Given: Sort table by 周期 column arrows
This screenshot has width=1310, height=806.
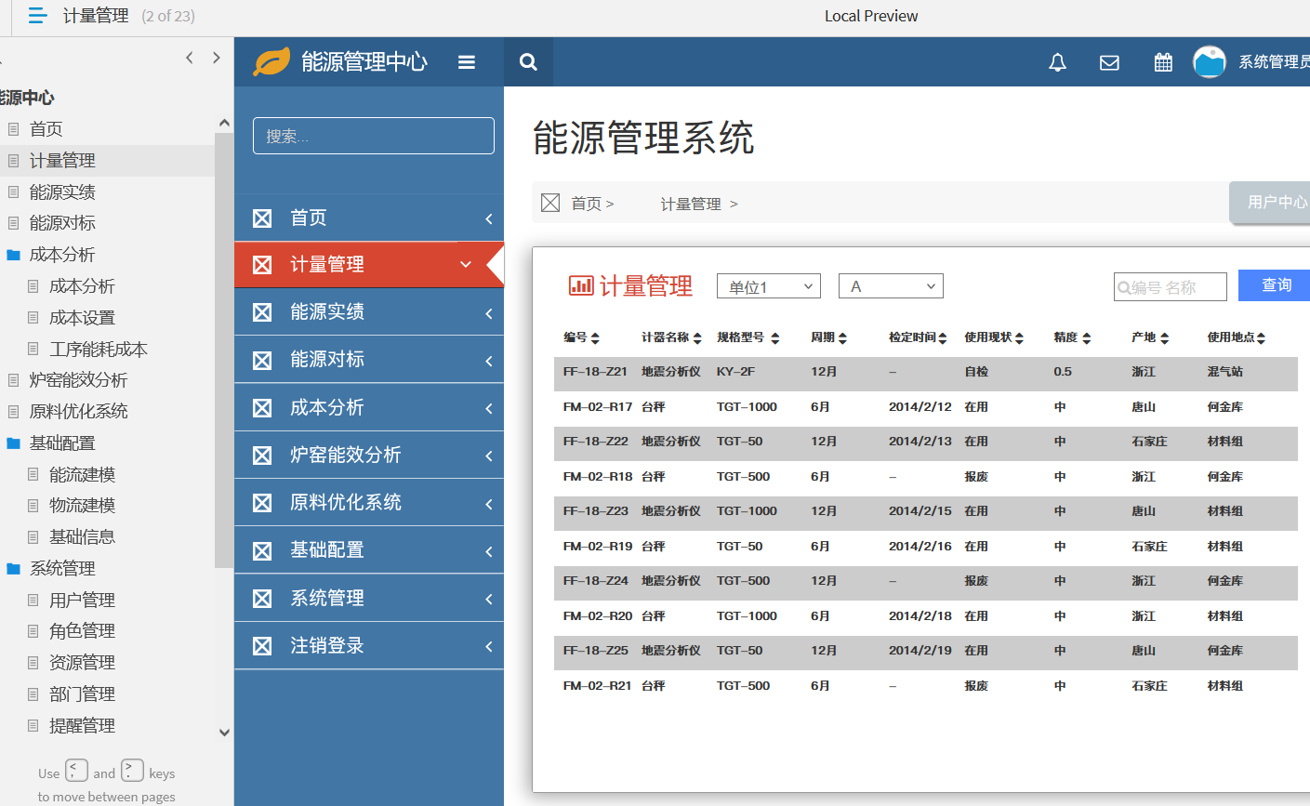Looking at the screenshot, I should point(842,337).
